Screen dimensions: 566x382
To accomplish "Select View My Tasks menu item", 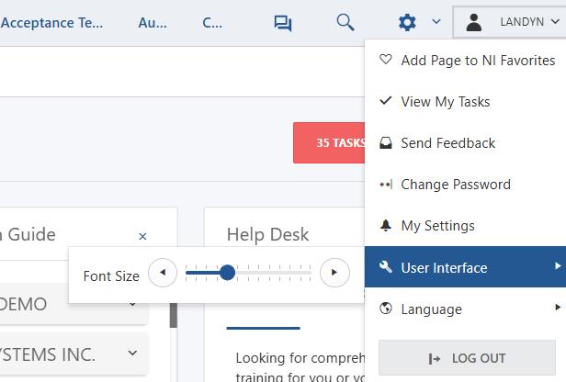I will tap(465, 102).
